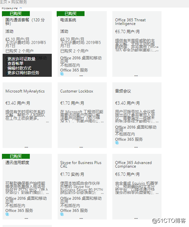The width and height of the screenshot is (189, 227).
Task: Open Office 365 Advanced Compliance card's bottom ellipsis
Action: click(x=136, y=218)
